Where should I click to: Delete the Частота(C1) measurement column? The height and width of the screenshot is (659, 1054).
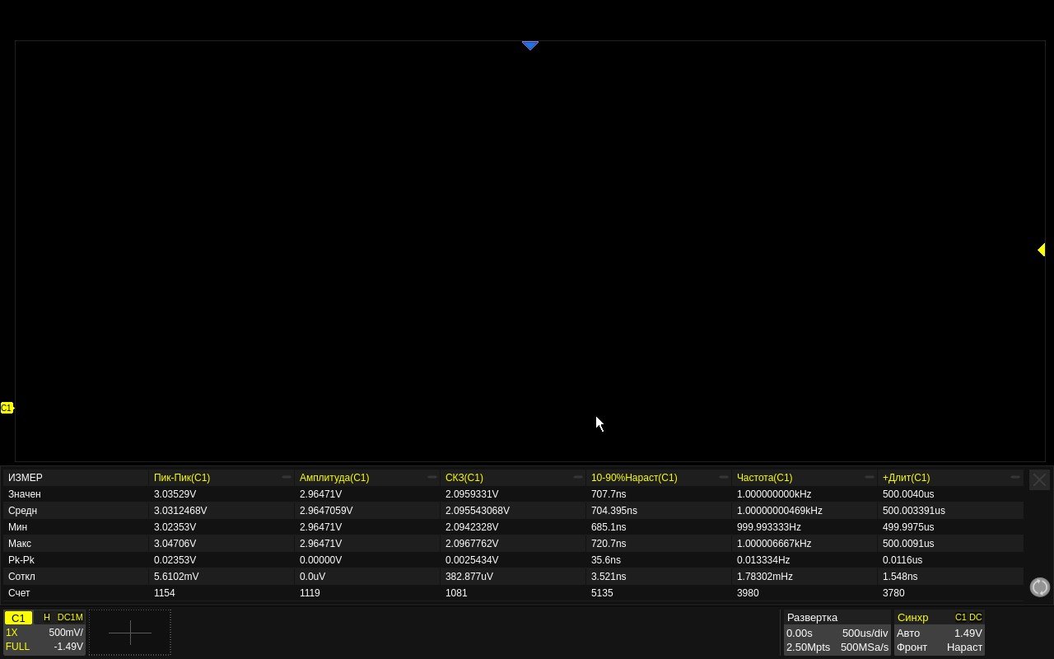[870, 477]
